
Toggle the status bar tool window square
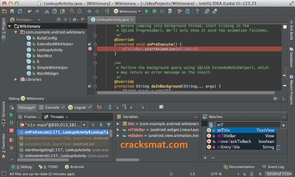(4, 174)
